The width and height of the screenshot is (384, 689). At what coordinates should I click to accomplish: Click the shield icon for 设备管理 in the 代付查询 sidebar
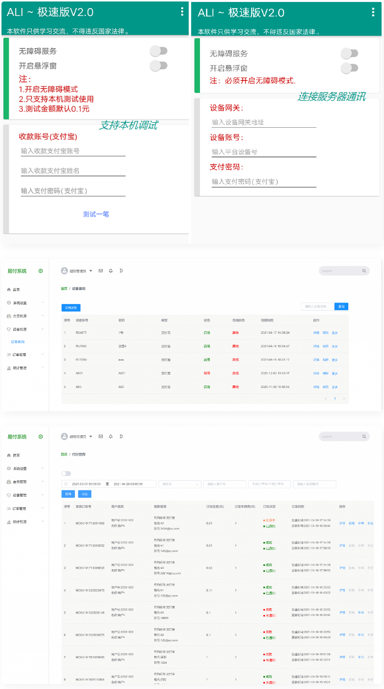point(9,495)
